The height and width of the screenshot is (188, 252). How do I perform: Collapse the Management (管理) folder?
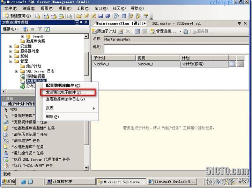coord(10,61)
